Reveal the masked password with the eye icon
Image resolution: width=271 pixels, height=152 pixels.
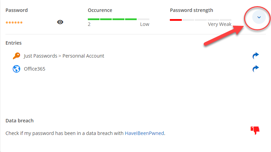60,22
